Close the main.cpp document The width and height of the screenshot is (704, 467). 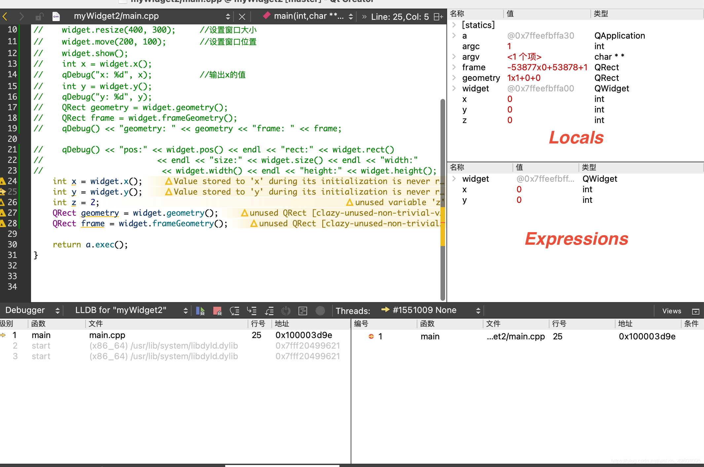(x=242, y=16)
